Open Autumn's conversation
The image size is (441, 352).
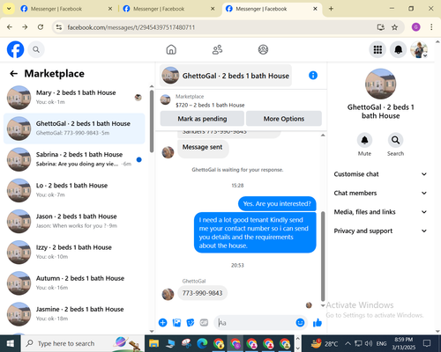point(74,283)
